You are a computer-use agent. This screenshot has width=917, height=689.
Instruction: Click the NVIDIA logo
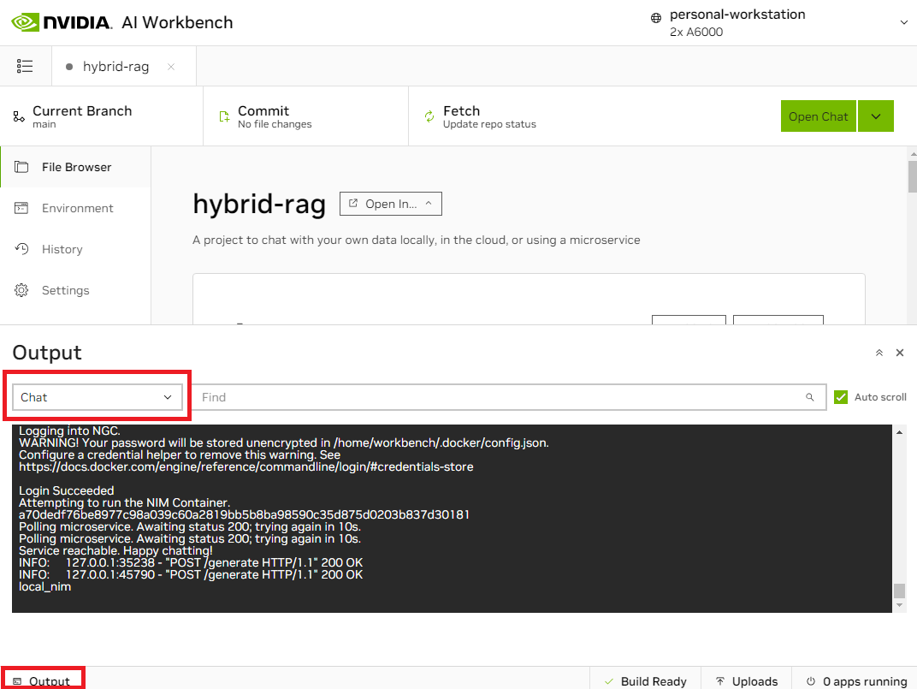point(61,22)
